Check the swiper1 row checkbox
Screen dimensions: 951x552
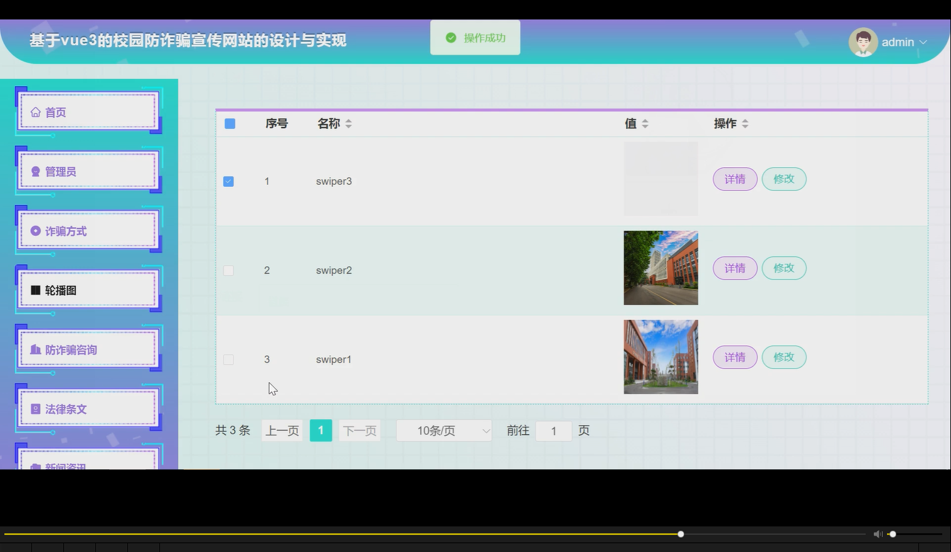pyautogui.click(x=228, y=359)
